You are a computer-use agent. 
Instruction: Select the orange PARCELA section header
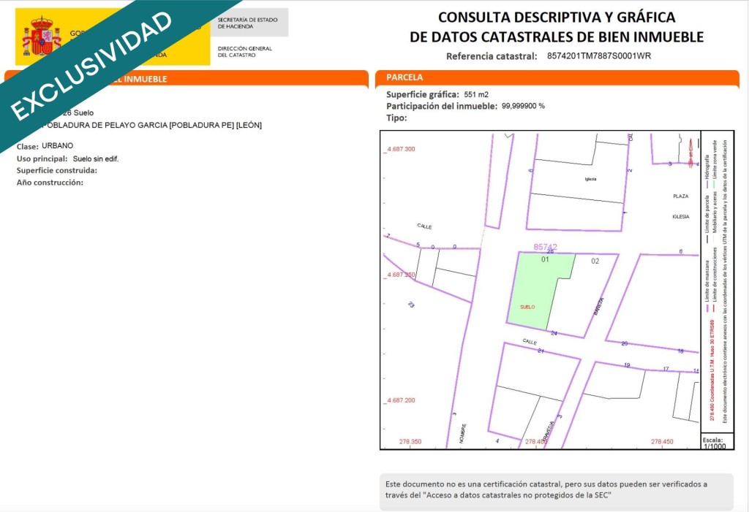click(x=557, y=77)
